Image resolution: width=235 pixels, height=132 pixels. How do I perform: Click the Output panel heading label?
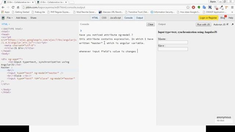(162, 24)
